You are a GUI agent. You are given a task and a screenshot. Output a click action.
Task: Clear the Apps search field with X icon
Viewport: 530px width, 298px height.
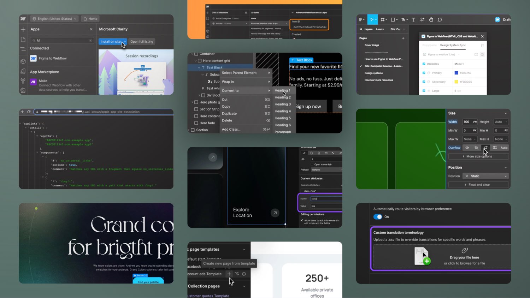(91, 41)
